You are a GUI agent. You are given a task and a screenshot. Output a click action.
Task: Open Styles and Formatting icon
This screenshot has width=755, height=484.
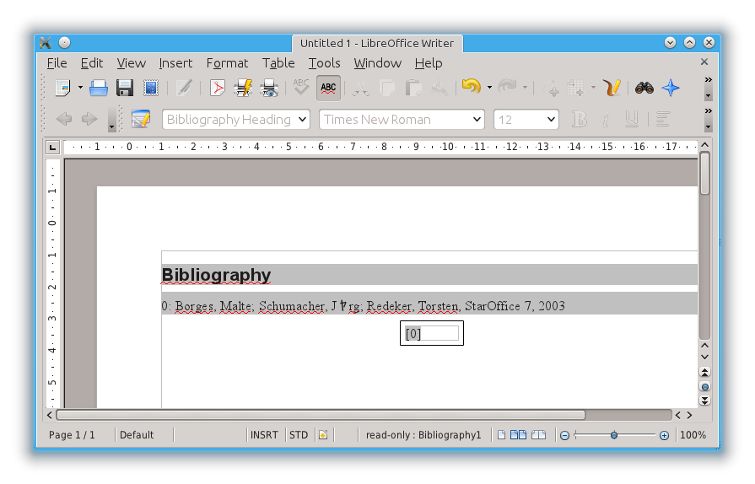pos(140,120)
